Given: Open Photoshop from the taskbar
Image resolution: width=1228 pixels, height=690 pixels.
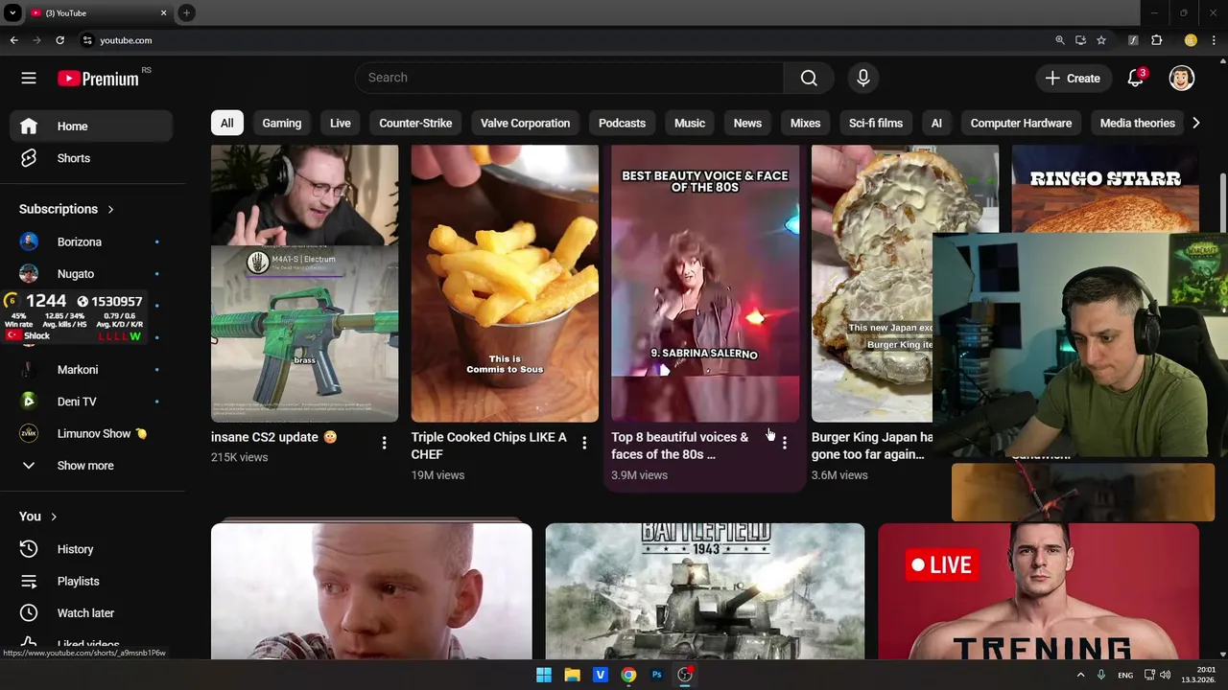Looking at the screenshot, I should pos(656,675).
